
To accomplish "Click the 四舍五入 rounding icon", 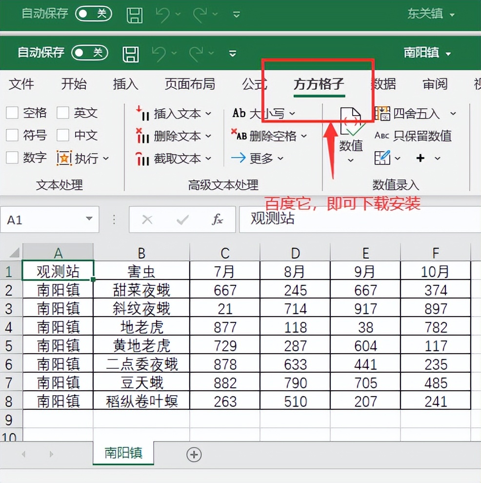I will click(x=384, y=114).
